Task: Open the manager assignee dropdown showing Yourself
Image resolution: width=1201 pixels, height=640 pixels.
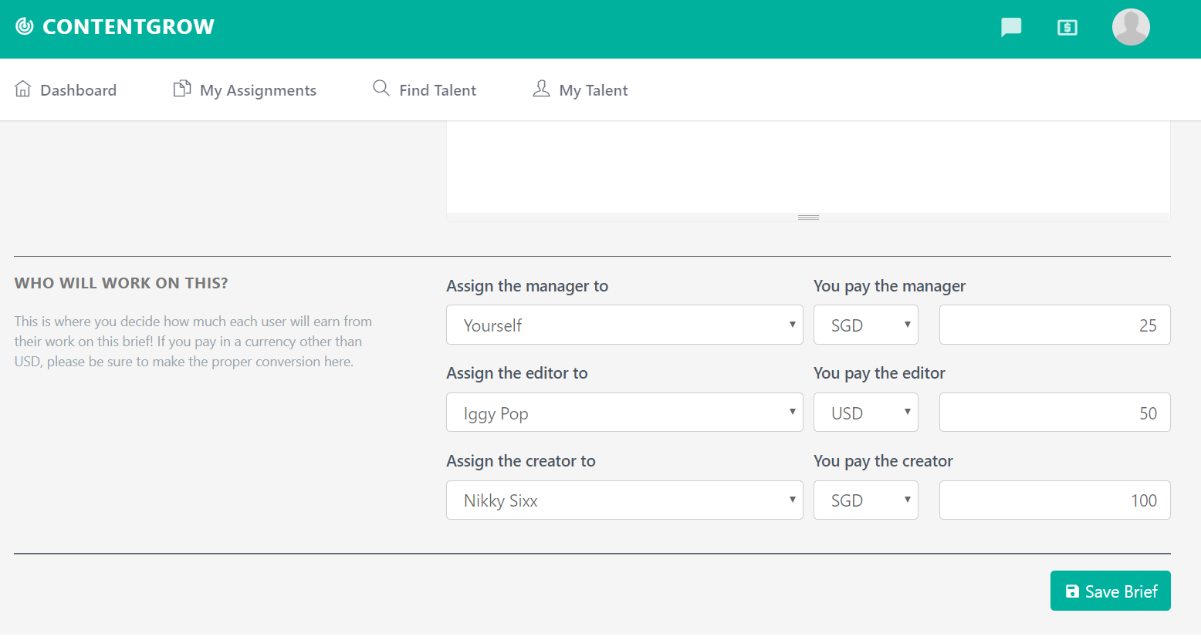Action: click(624, 325)
